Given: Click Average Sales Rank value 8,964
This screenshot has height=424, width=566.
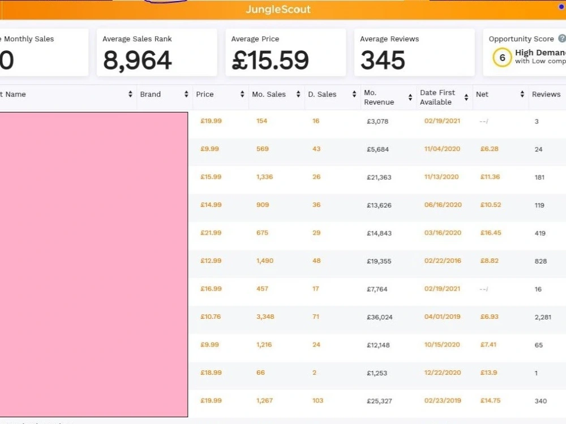Looking at the screenshot, I should tap(137, 60).
